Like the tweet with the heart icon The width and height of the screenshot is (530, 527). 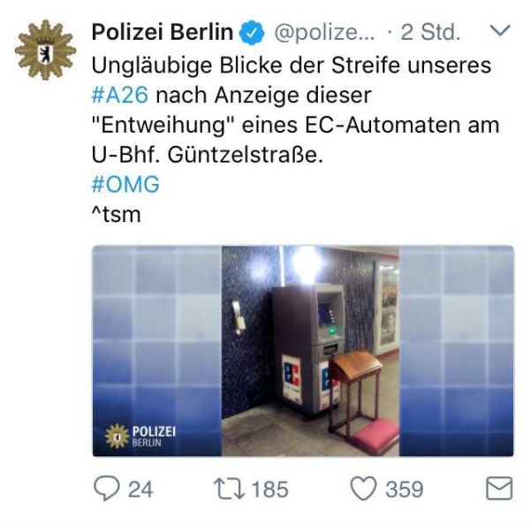(x=363, y=488)
